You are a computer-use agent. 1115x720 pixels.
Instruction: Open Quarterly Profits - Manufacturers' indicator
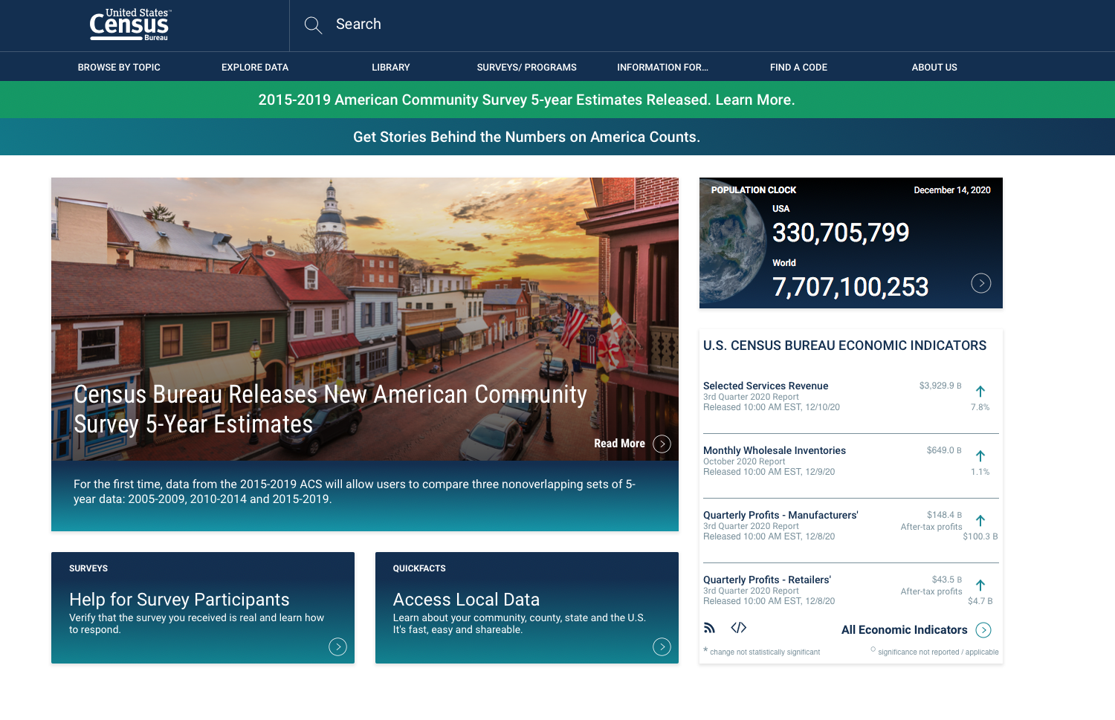pos(780,515)
